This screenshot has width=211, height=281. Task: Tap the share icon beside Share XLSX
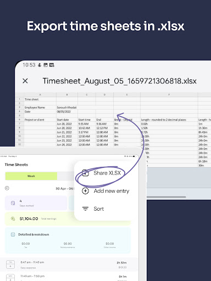coord(85,173)
